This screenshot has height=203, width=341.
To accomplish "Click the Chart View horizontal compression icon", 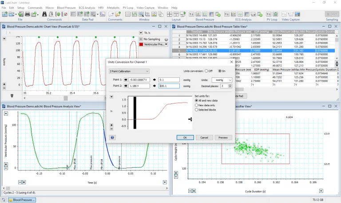I will (12, 96).
